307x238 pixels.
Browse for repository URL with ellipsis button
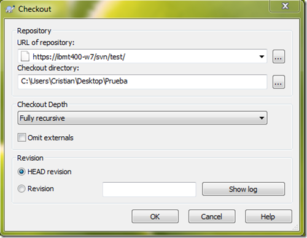279,56
